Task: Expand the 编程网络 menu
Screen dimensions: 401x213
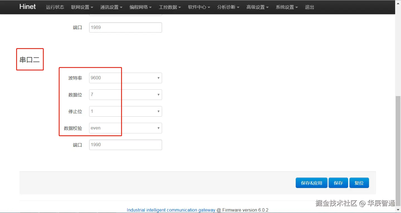Action: click(141, 7)
